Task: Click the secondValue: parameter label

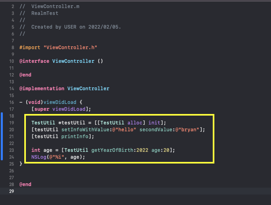Action: tap(157, 130)
